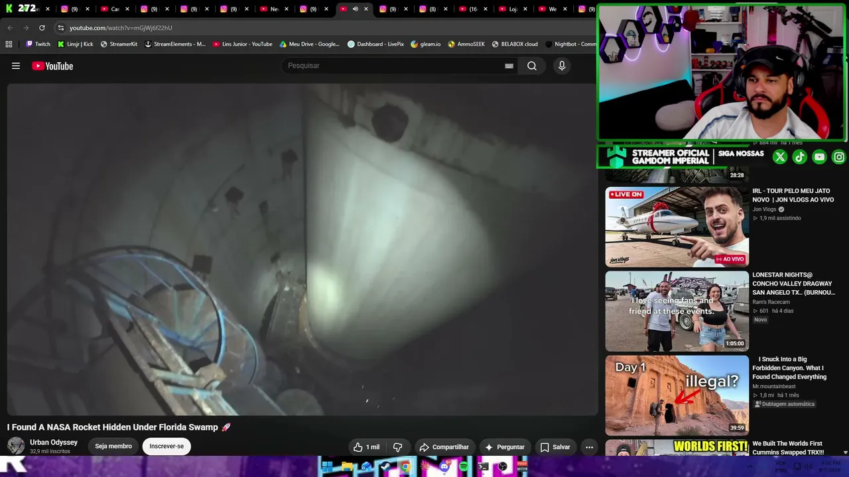Go to the YouTube home logo
Screen dimensions: 849x477
click(52, 66)
